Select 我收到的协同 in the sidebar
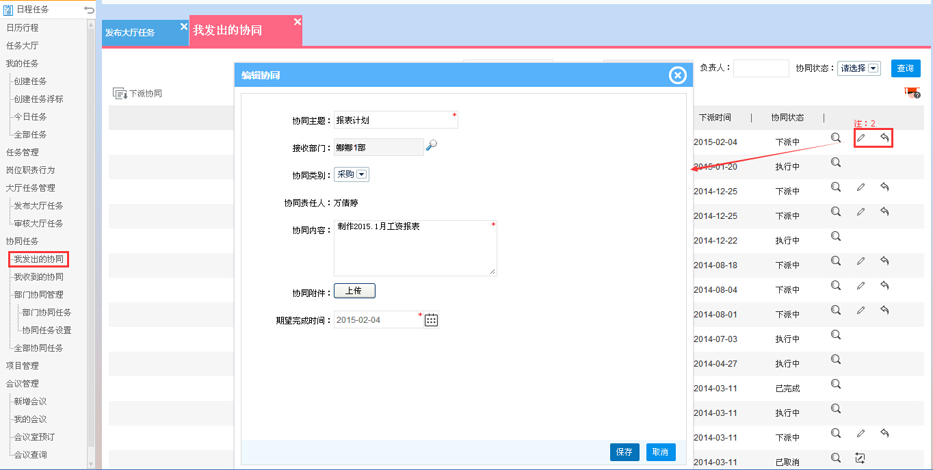The image size is (933, 470). tap(38, 277)
